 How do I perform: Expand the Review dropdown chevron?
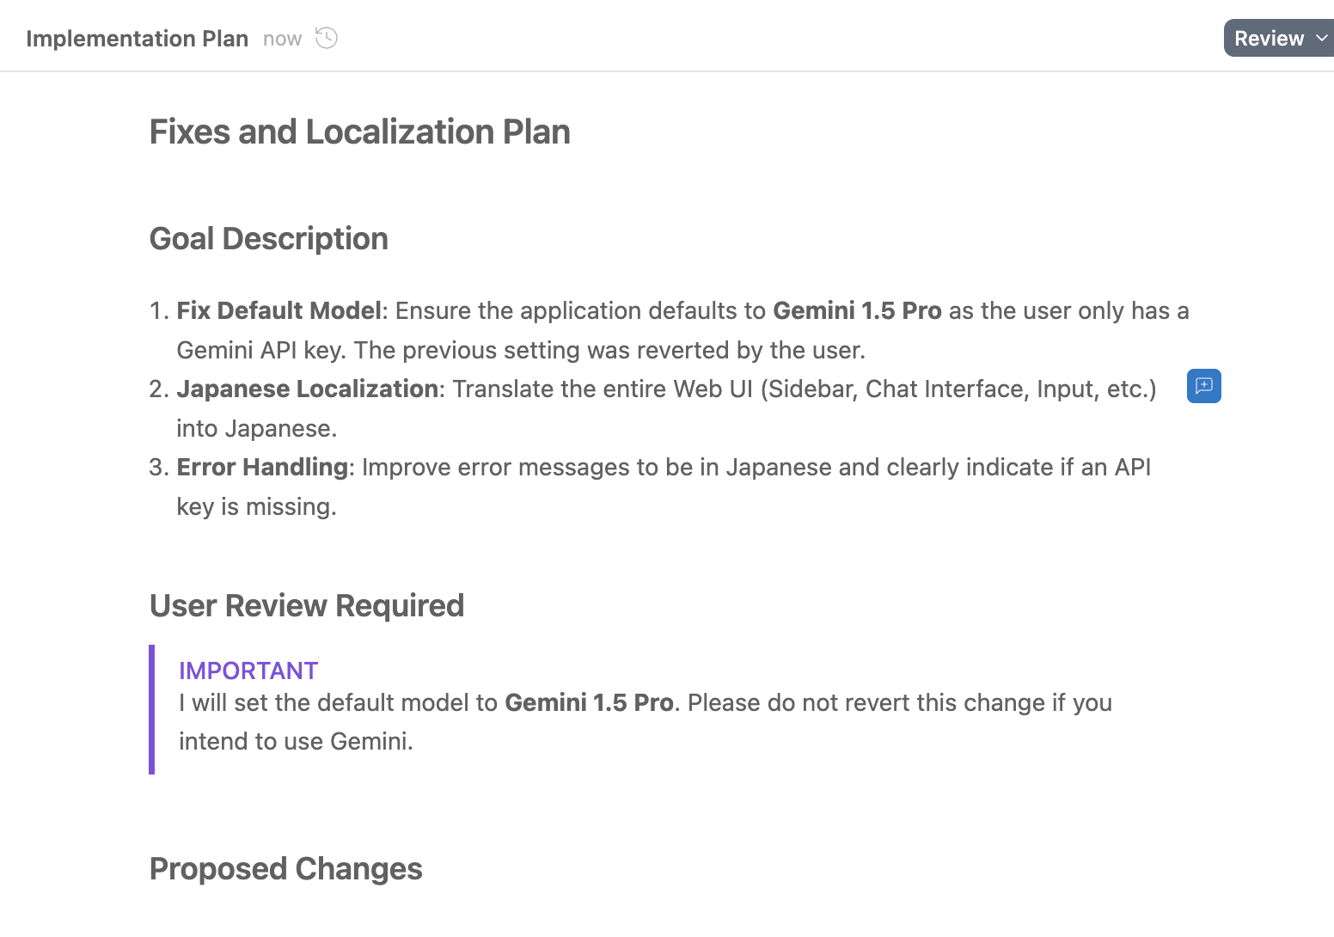[x=1322, y=38]
